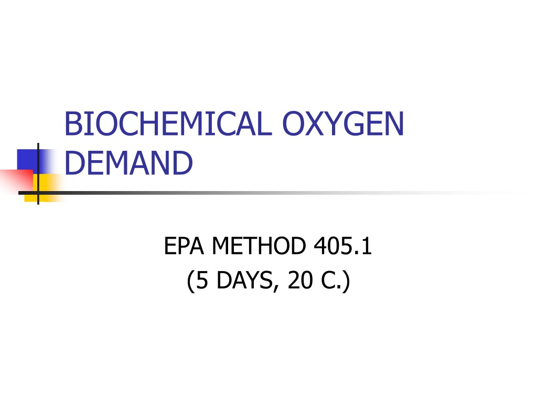Click the number 20 in the subtitle
Image resolution: width=537 pixels, height=402 pixels.
point(300,281)
